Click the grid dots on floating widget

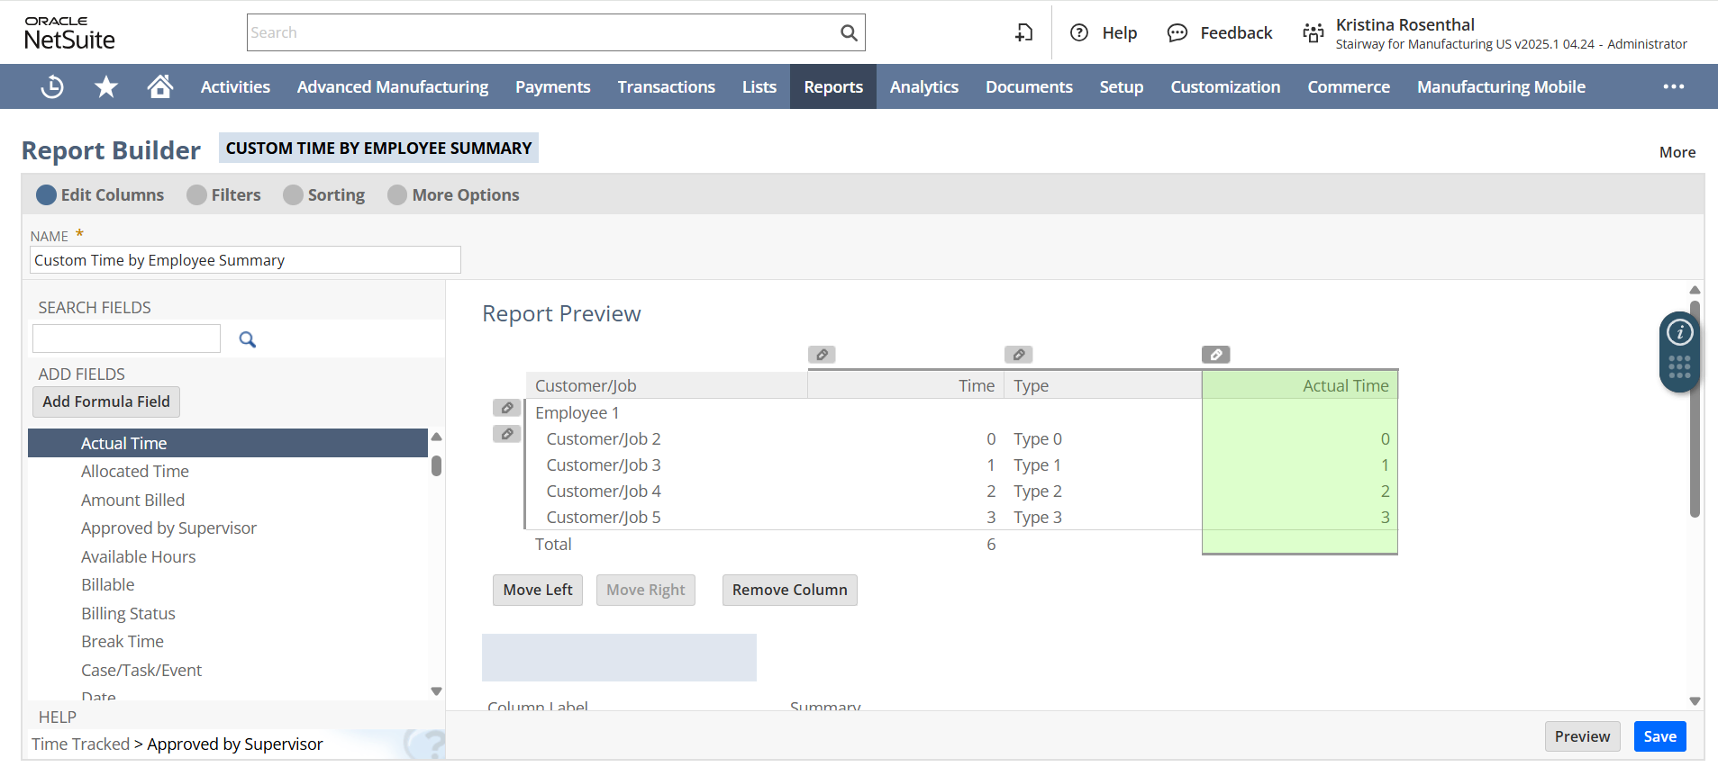[x=1679, y=366]
